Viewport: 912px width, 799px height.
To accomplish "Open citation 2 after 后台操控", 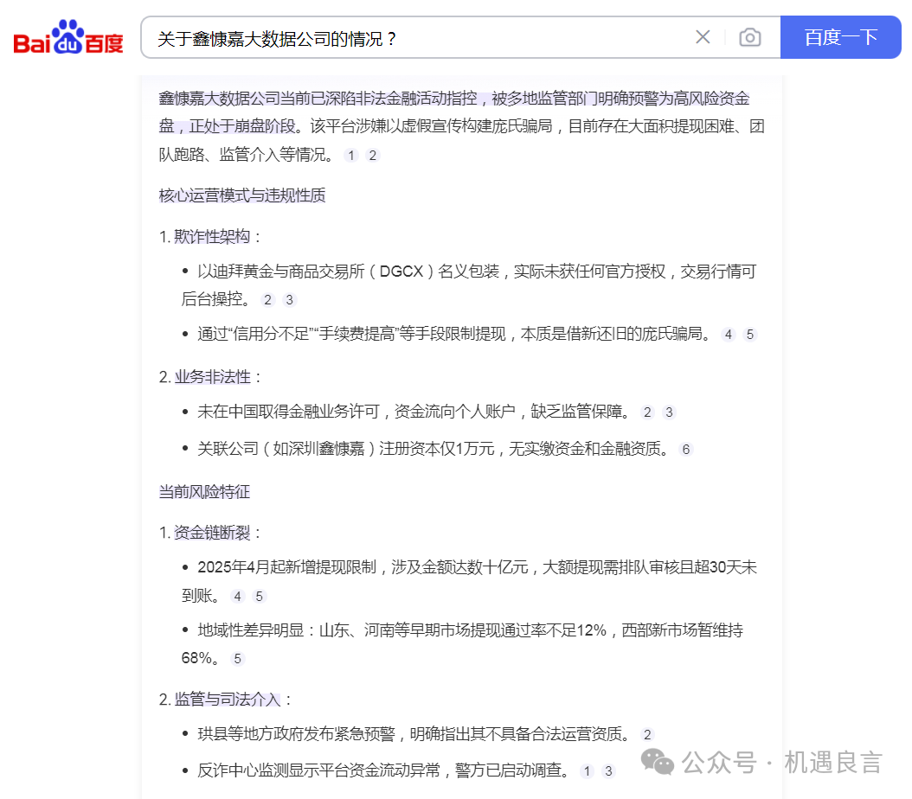I will [267, 300].
